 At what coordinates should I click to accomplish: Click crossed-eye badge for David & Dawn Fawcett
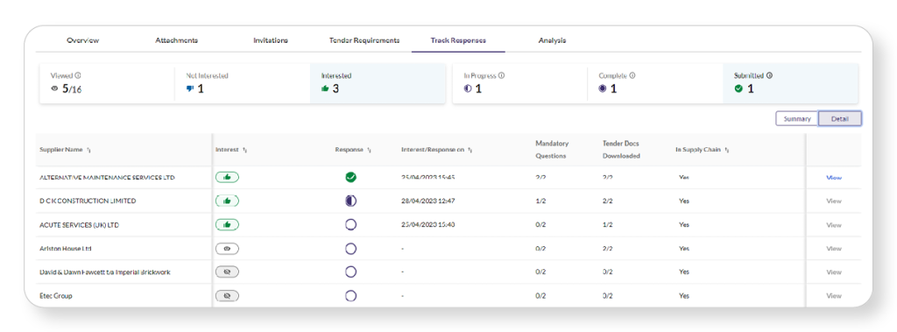[x=227, y=272]
